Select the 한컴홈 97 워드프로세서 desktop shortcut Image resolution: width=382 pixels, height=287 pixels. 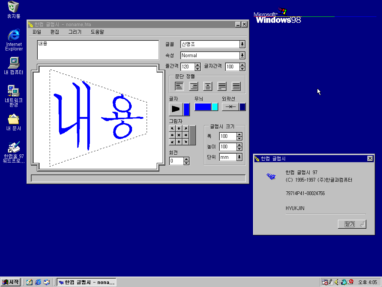tap(14, 152)
